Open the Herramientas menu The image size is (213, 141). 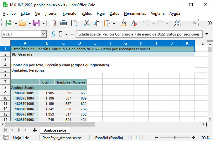click(135, 14)
